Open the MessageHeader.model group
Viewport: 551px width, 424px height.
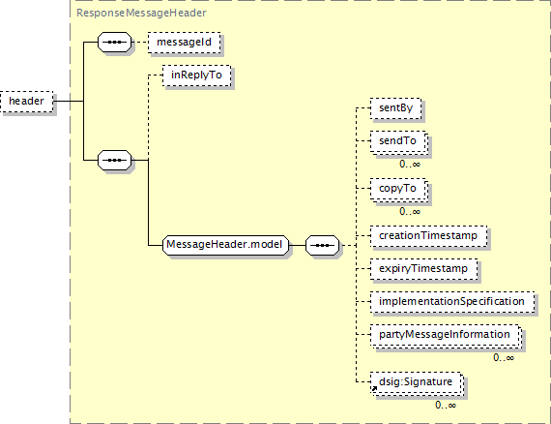click(225, 245)
